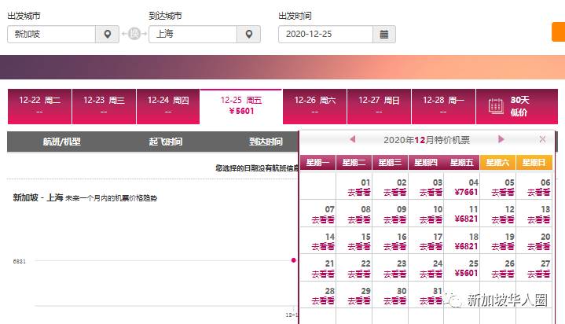565x324 pixels.
Task: Click 去看看 for December 30
Action: click(x=394, y=300)
